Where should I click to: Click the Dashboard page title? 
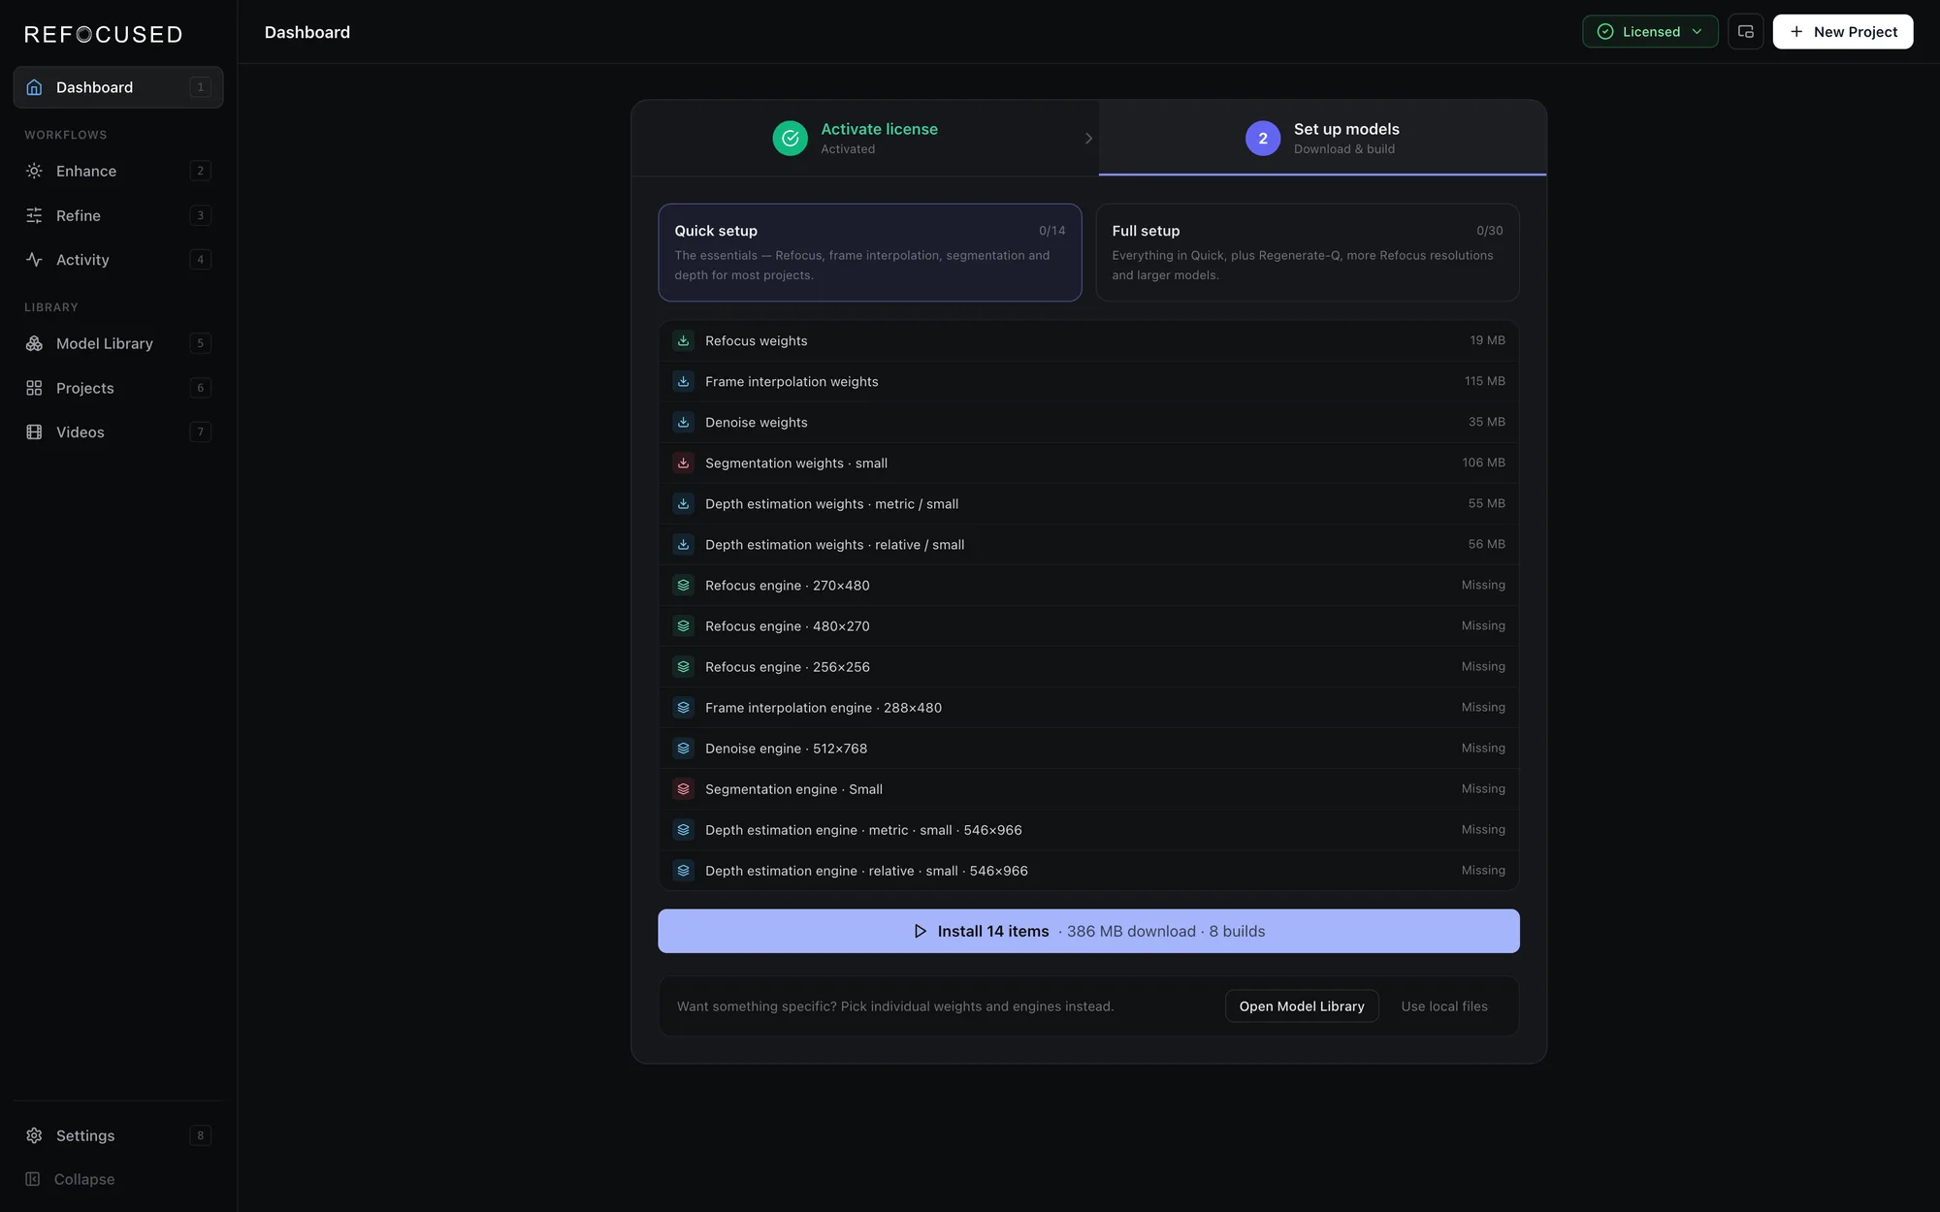[x=307, y=32]
